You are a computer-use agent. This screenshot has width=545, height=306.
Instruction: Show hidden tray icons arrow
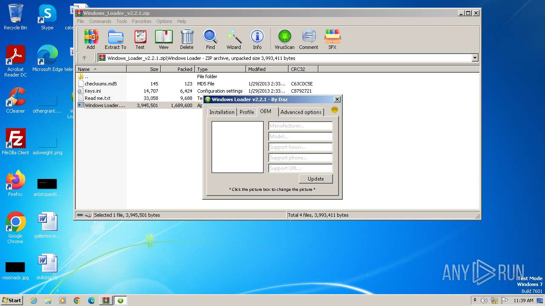point(475,300)
